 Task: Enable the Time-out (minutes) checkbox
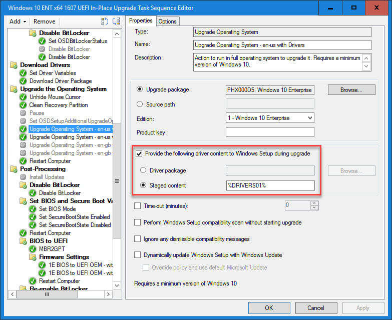(138, 205)
